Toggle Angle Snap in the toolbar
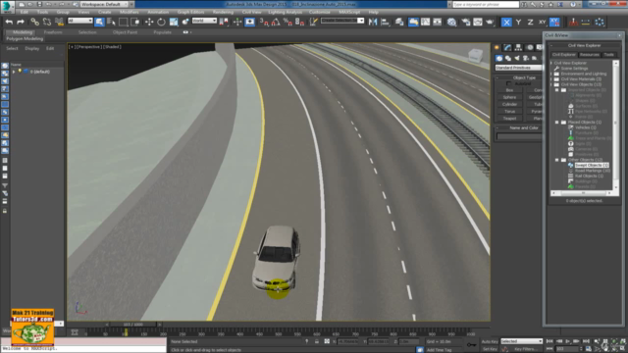The image size is (628, 353). 276,22
